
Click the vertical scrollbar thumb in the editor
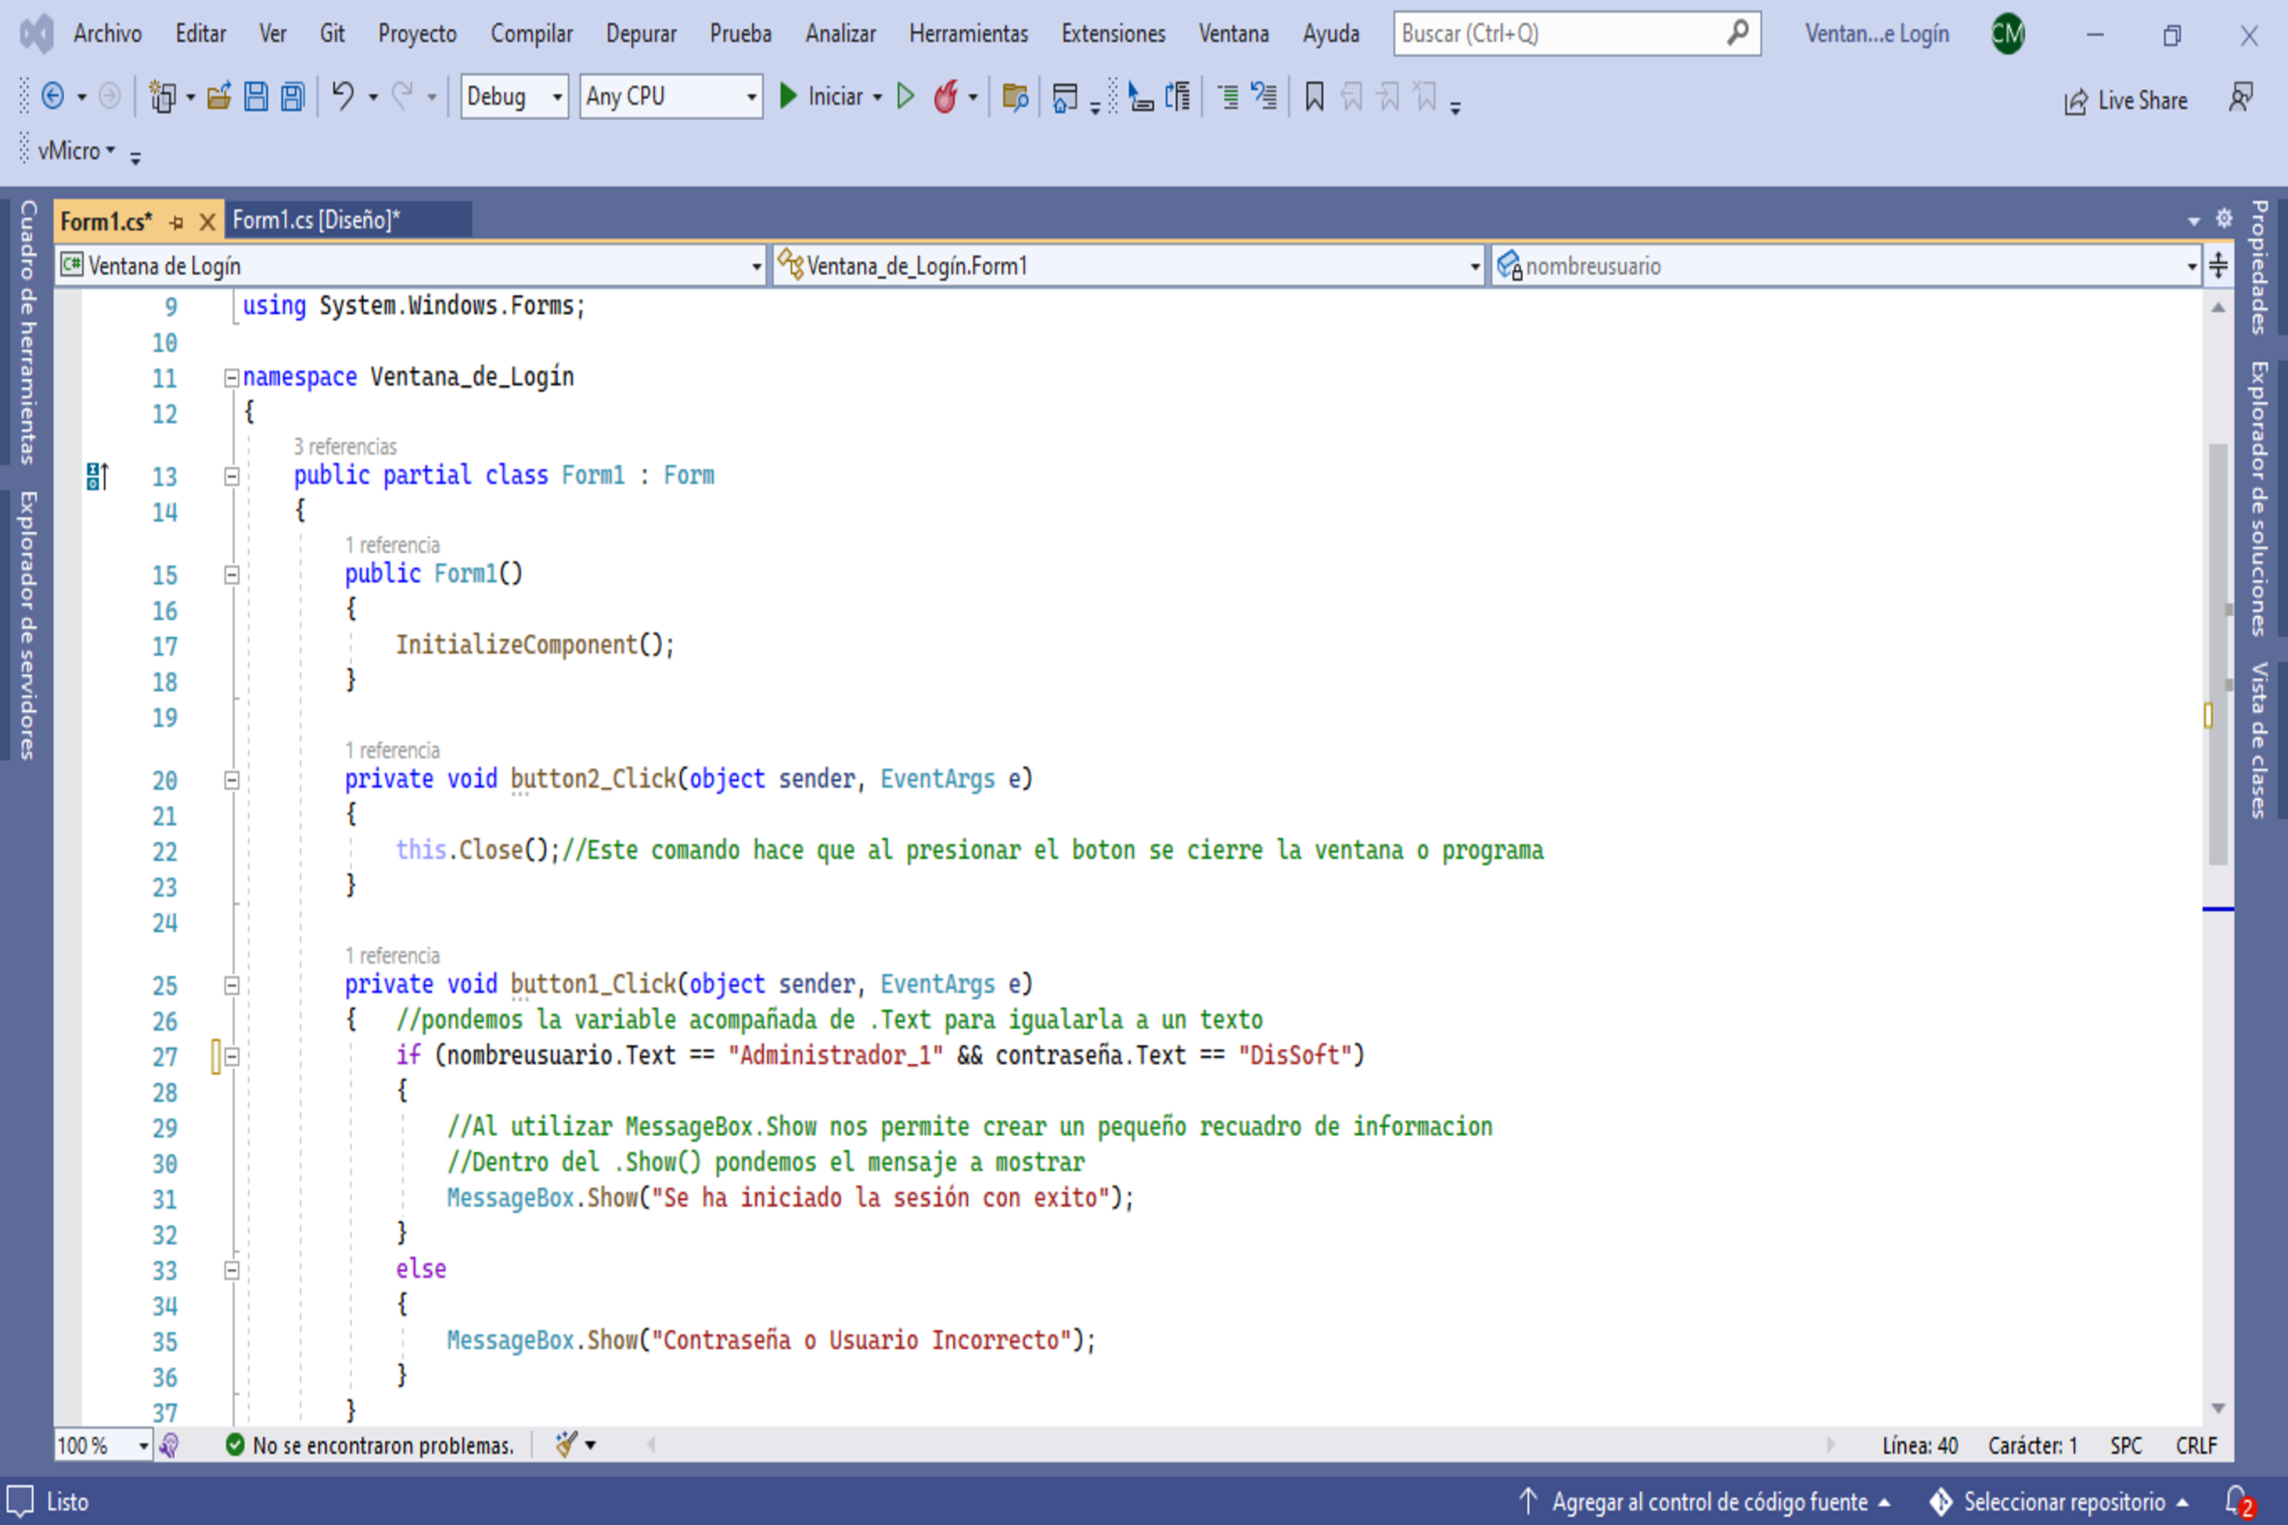[2218, 655]
